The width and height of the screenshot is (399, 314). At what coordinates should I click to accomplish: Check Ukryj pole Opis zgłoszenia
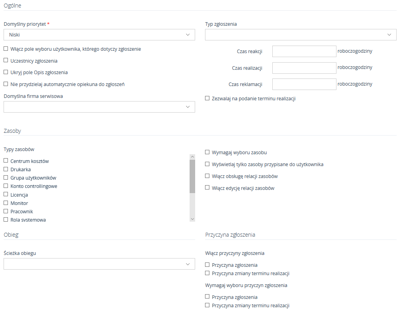tap(6, 72)
